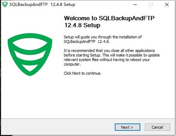This screenshot has width=176, height=136.
Task: Click the window title 'SQLBackupAndFTP 12.4.8 Setup'
Action: pyautogui.click(x=42, y=5)
